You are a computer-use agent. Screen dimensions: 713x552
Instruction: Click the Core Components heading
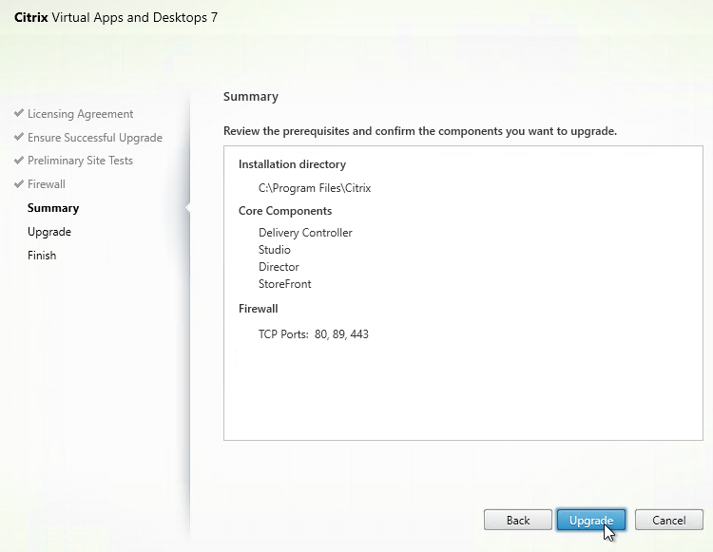[285, 211]
